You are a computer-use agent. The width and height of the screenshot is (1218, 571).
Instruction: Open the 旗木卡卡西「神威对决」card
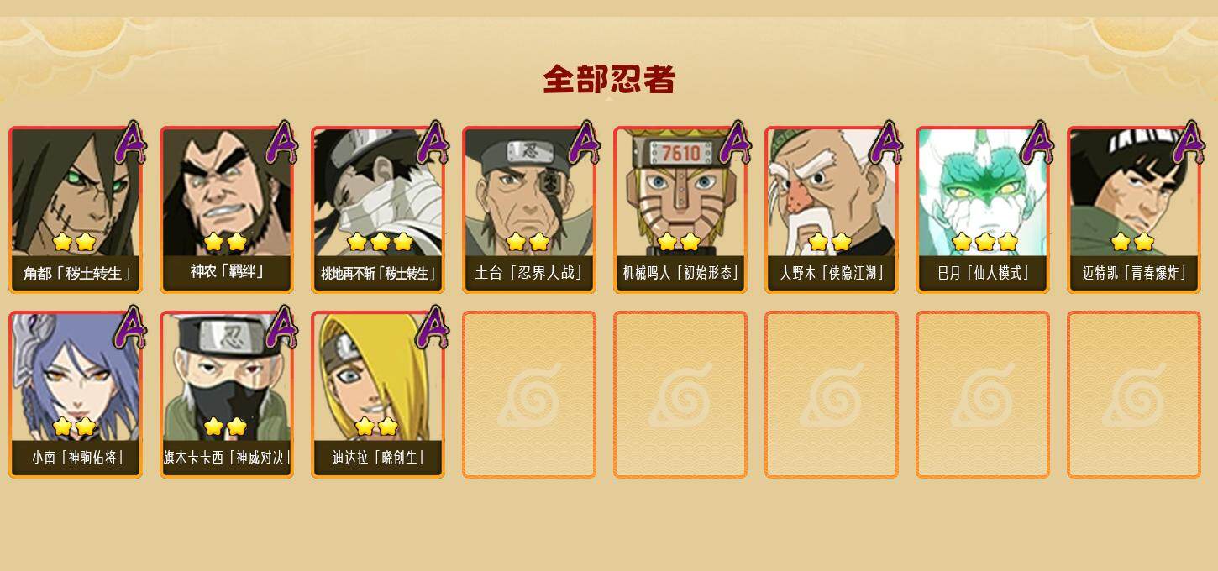pyautogui.click(x=227, y=395)
